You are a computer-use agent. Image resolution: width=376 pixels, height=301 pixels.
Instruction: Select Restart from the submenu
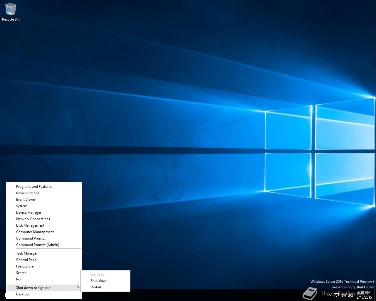[x=105, y=287]
